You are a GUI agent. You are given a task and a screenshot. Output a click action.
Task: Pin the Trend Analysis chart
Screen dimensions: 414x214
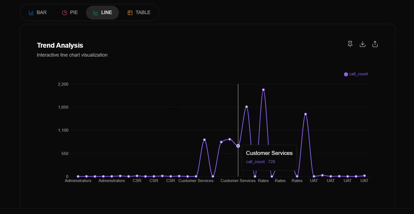(x=350, y=44)
